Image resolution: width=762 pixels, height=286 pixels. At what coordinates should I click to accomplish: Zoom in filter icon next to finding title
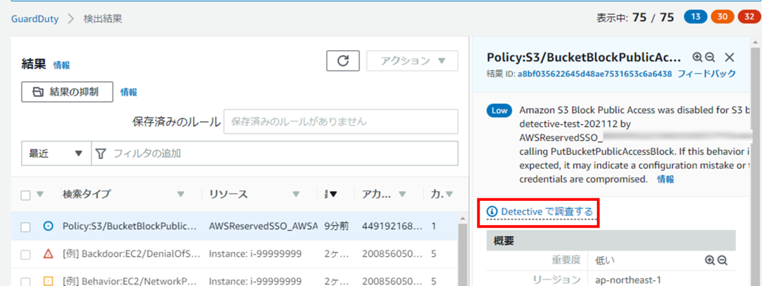point(697,57)
